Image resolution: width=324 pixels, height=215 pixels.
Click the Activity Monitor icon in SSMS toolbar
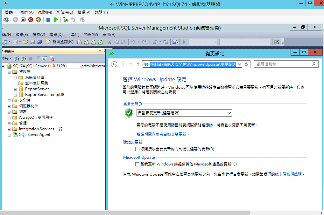pos(175,42)
